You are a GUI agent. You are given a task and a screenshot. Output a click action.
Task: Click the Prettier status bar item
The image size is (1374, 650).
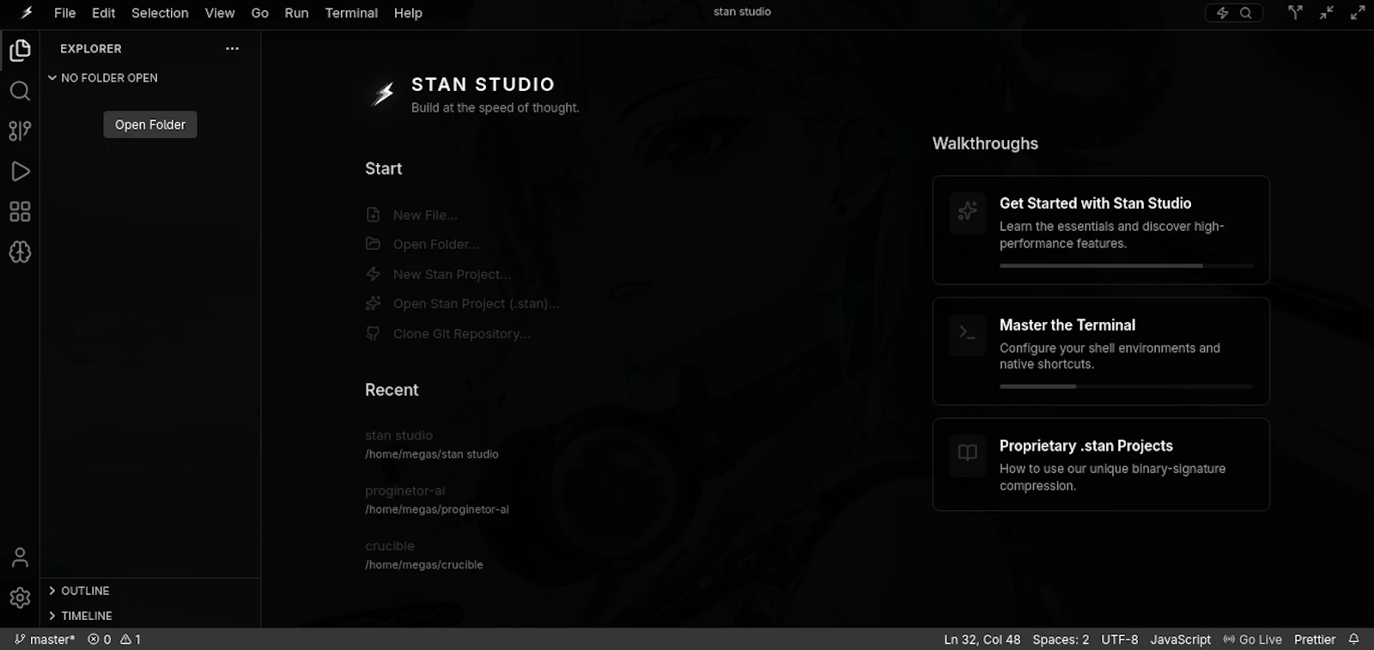tap(1315, 640)
